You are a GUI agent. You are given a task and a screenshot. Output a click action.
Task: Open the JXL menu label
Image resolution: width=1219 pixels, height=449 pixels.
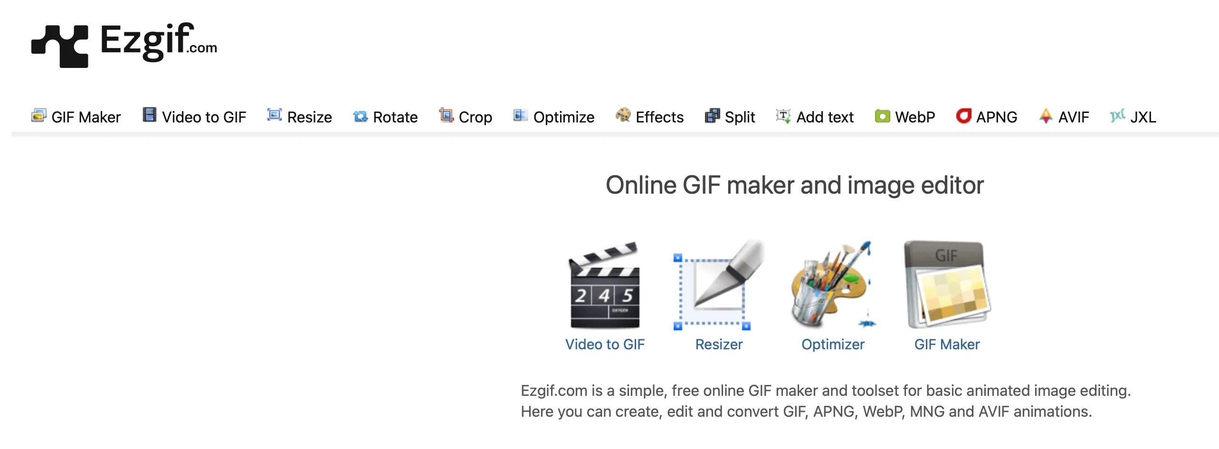coord(1143,117)
